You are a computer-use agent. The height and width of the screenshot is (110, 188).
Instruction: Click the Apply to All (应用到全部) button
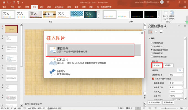(x=154, y=102)
